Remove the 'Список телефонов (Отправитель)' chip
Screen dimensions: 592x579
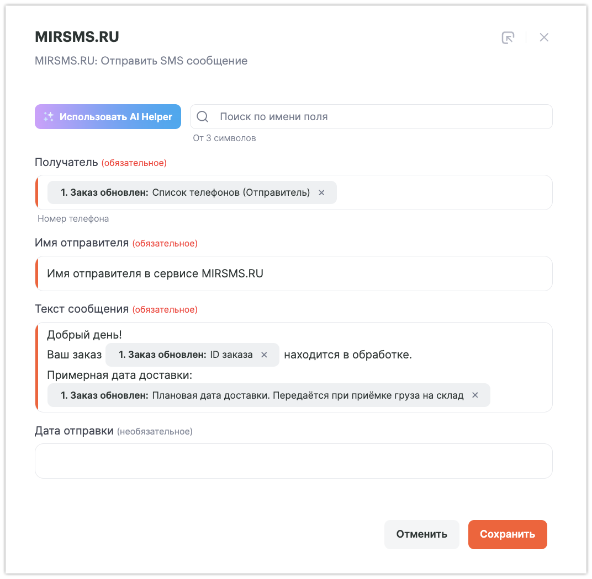[321, 192]
